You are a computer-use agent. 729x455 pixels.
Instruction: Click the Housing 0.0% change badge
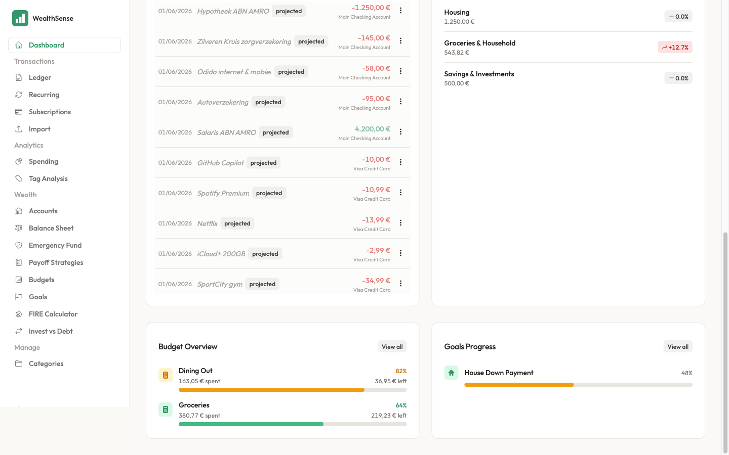click(x=678, y=17)
